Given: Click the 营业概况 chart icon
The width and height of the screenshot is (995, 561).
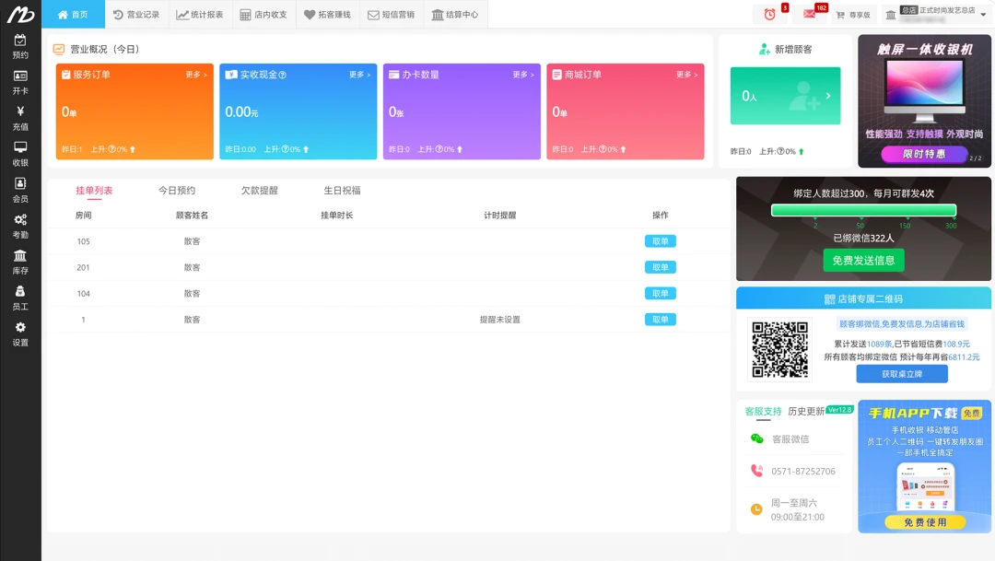Looking at the screenshot, I should click(x=59, y=49).
